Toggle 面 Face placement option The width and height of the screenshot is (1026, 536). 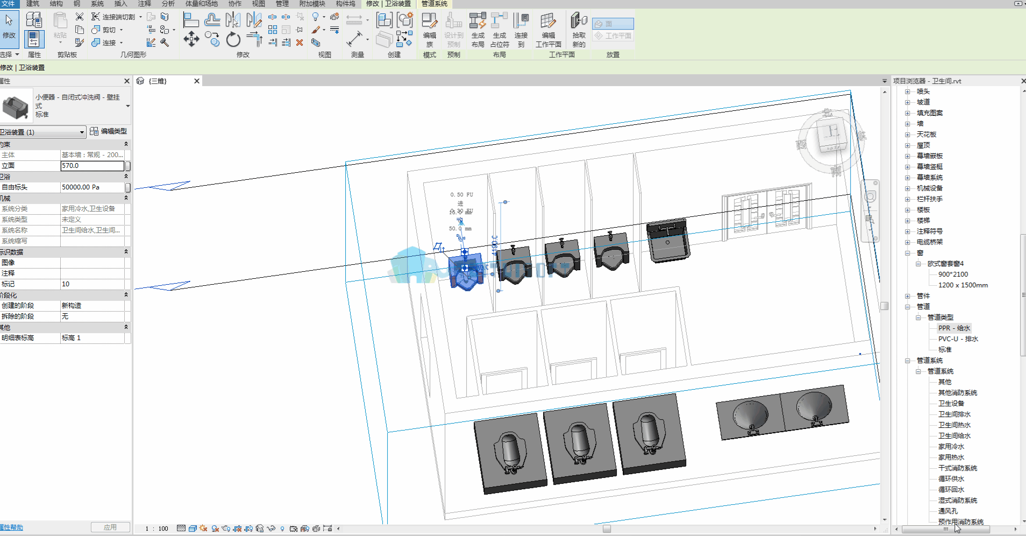(612, 24)
